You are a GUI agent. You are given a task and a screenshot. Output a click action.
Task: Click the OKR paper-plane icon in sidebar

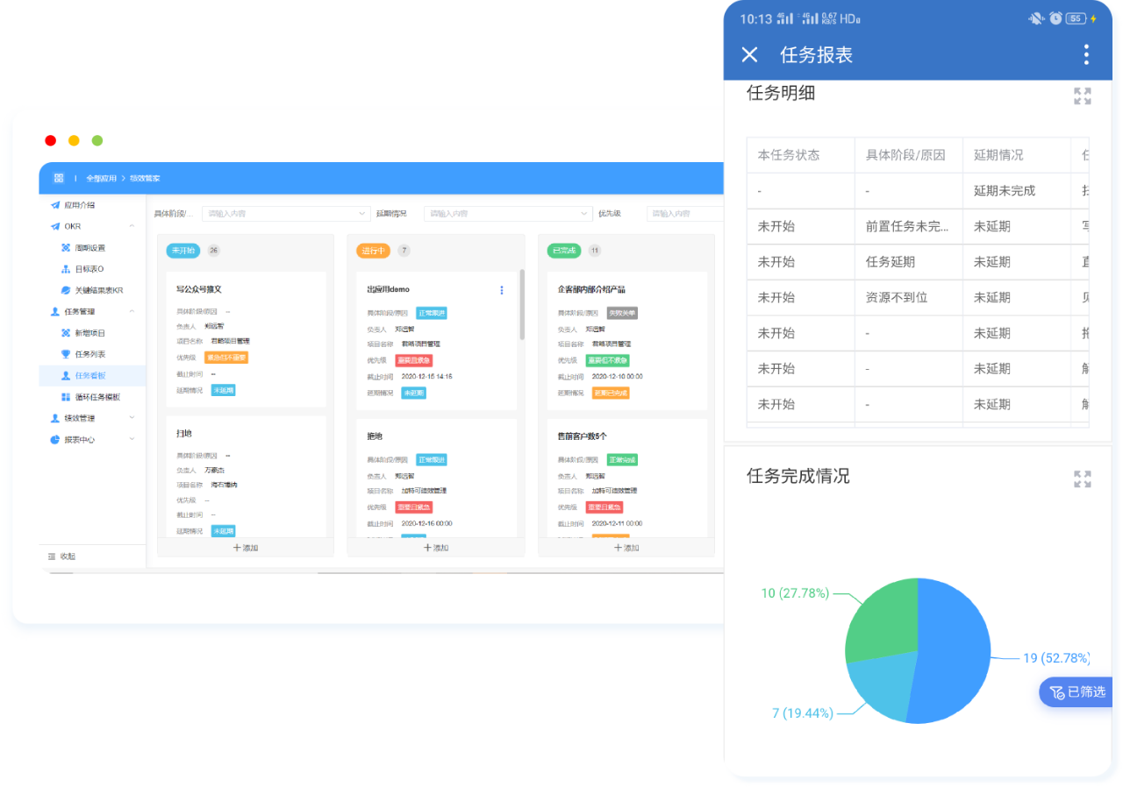tap(55, 226)
